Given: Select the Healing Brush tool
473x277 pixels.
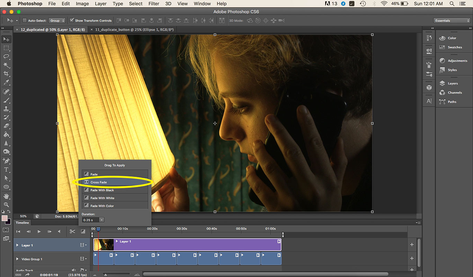Looking at the screenshot, I should [6, 91].
